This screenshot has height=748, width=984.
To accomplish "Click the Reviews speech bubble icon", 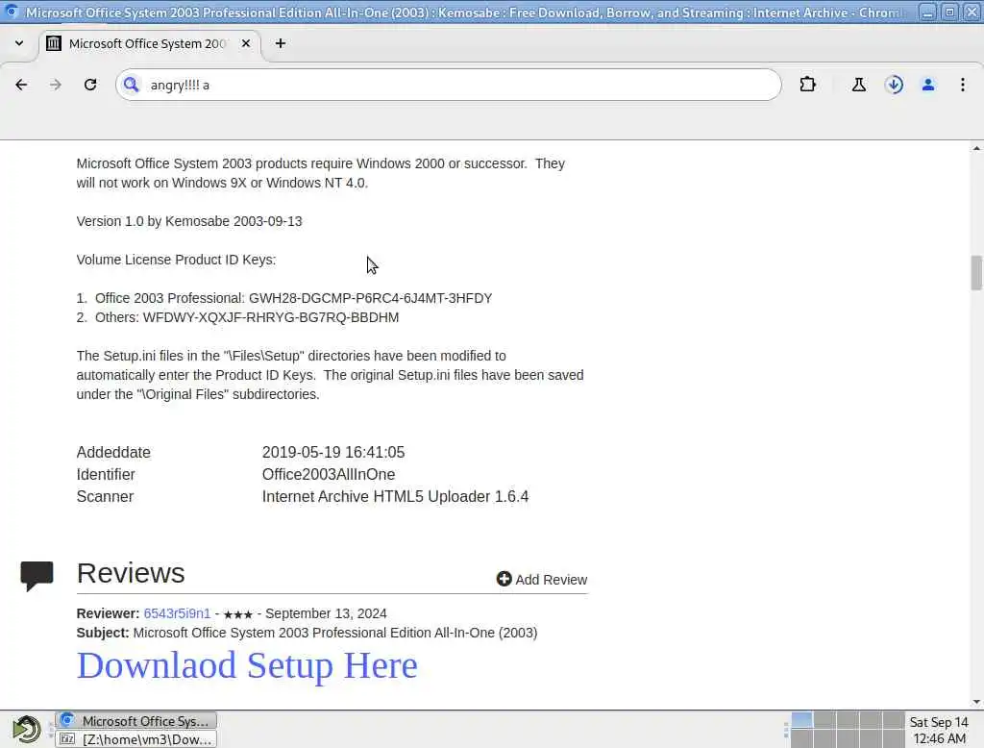I will point(37,575).
